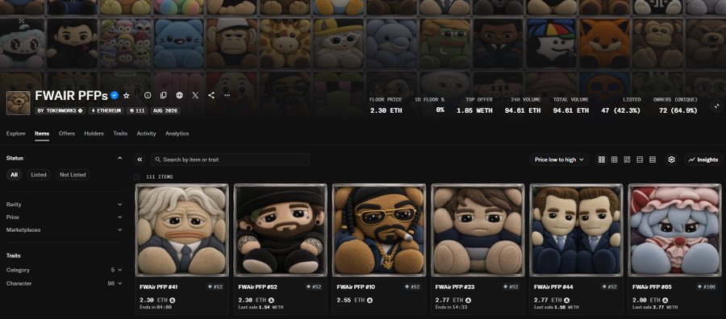Image resolution: width=726 pixels, height=319 pixels.
Task: Select the two-row list view icon
Action: click(x=640, y=159)
